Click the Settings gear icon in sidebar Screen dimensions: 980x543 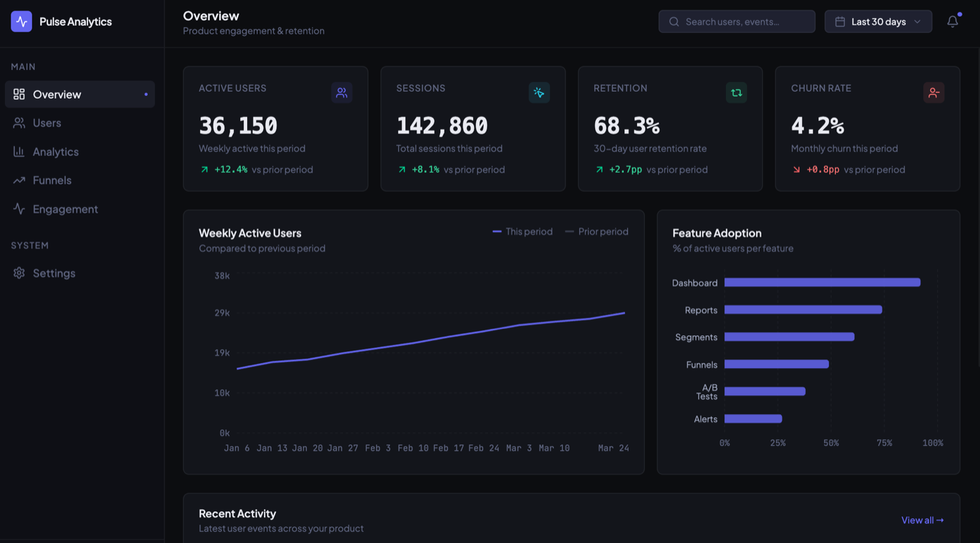pos(19,273)
